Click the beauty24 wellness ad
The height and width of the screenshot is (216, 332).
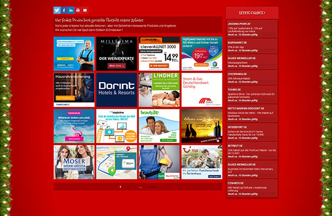(158, 126)
